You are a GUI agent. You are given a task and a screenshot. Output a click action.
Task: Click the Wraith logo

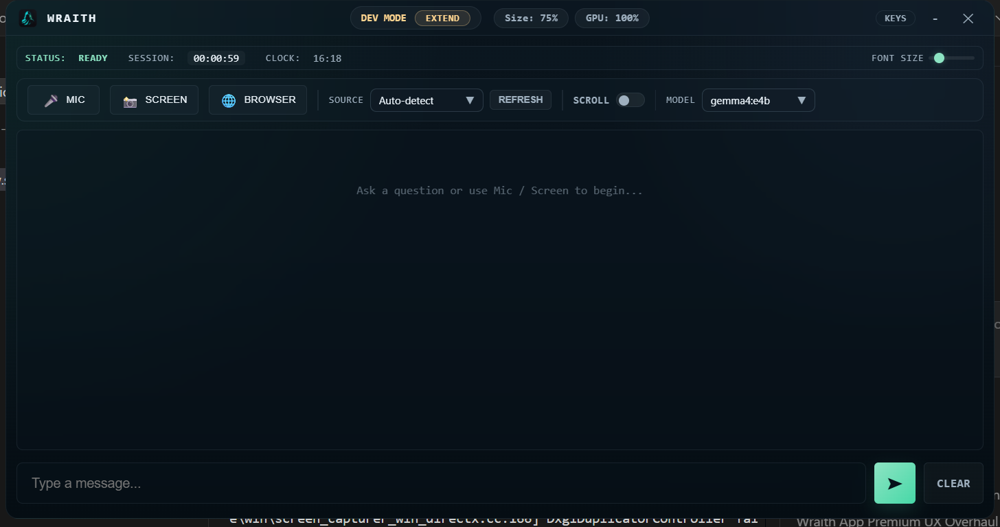(27, 18)
